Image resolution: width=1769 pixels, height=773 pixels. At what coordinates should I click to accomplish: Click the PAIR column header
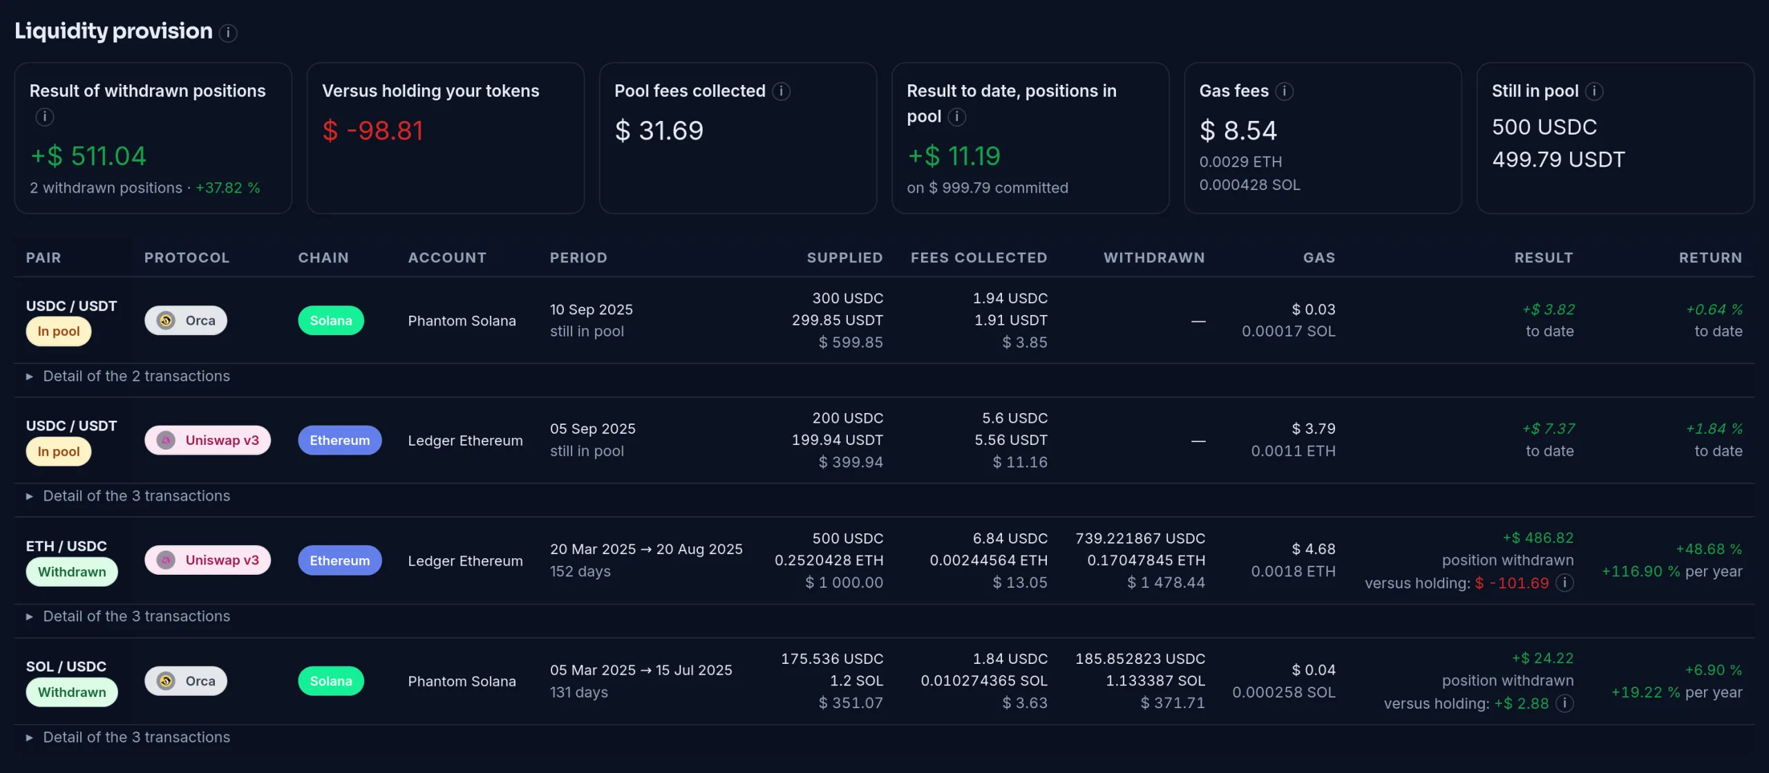(x=44, y=258)
